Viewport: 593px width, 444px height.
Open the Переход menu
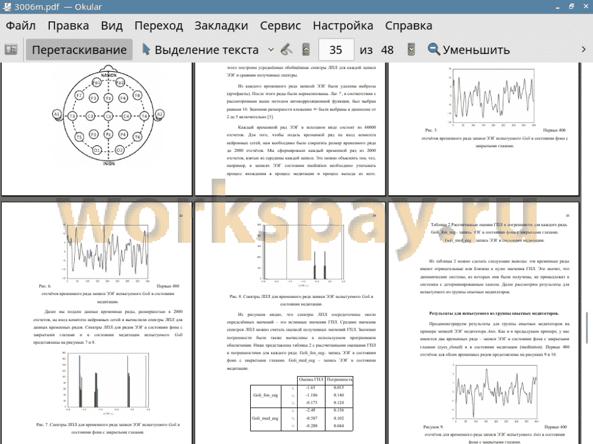pyautogui.click(x=158, y=26)
